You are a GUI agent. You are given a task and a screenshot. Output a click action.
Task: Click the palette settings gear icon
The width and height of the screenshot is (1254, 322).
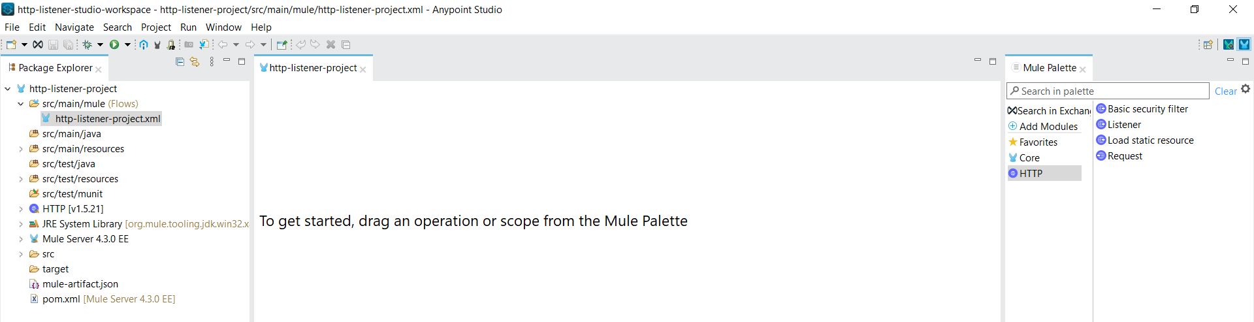[1246, 89]
